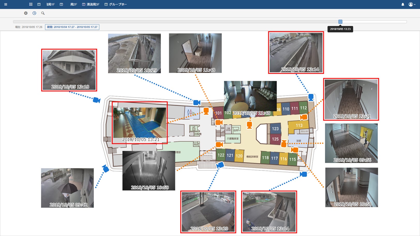Select orange camera beside room 125
The image size is (420, 236).
pyautogui.click(x=284, y=144)
